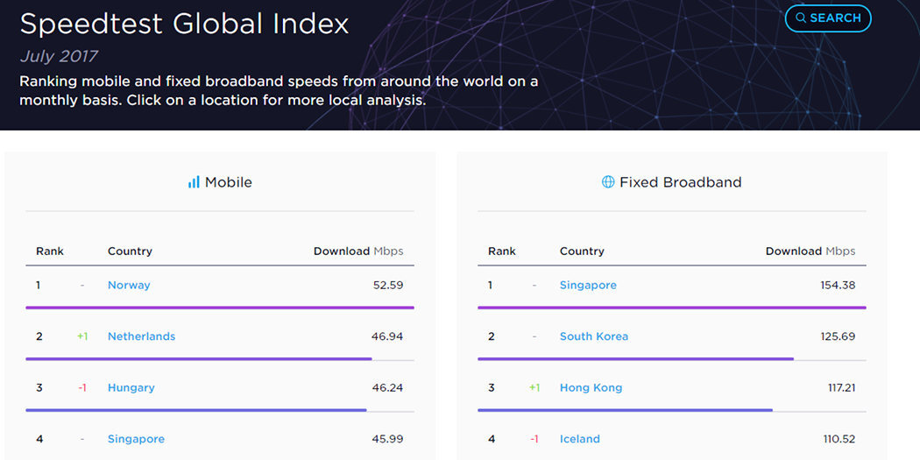Click the 125.69 download value
This screenshot has height=460, width=920.
(838, 336)
